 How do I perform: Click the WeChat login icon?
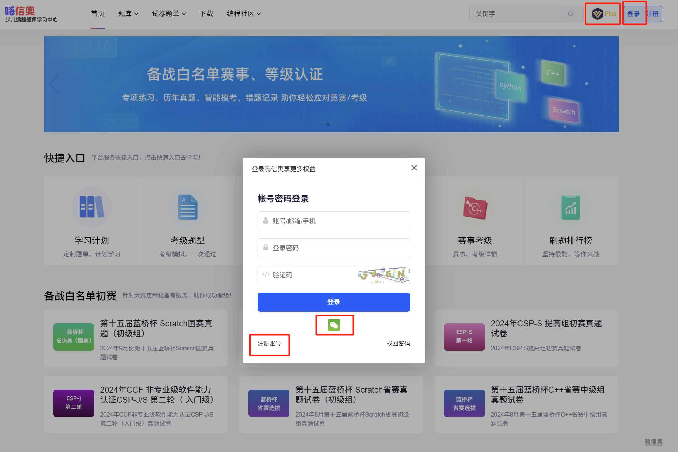[334, 325]
